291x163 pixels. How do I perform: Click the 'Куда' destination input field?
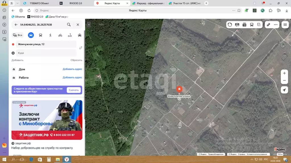coord(45,53)
